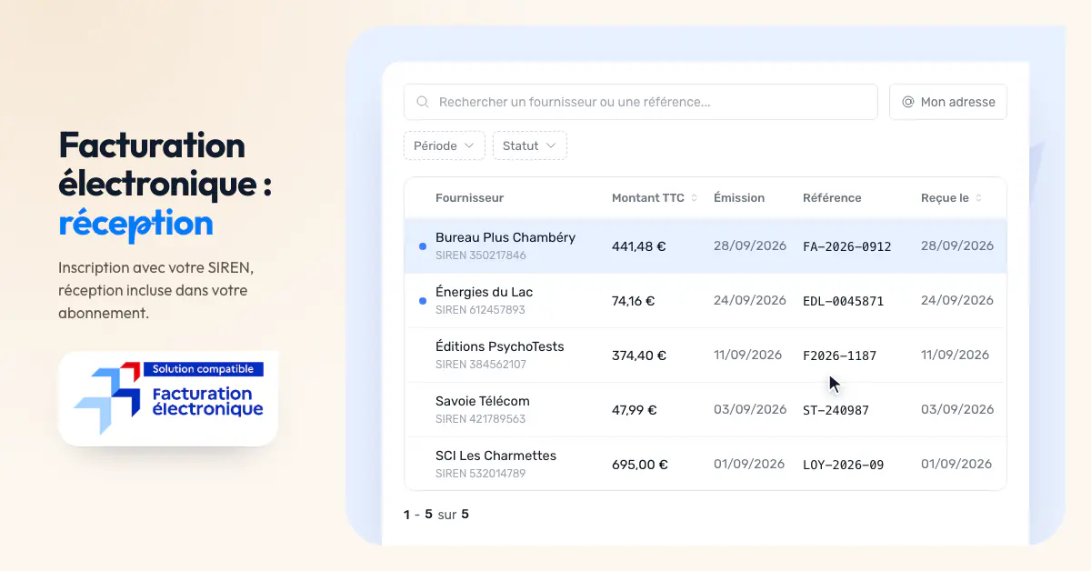Click SIREN 384562107 under Éditions PsychoTests
Screen dimensions: 1091x571
click(481, 365)
